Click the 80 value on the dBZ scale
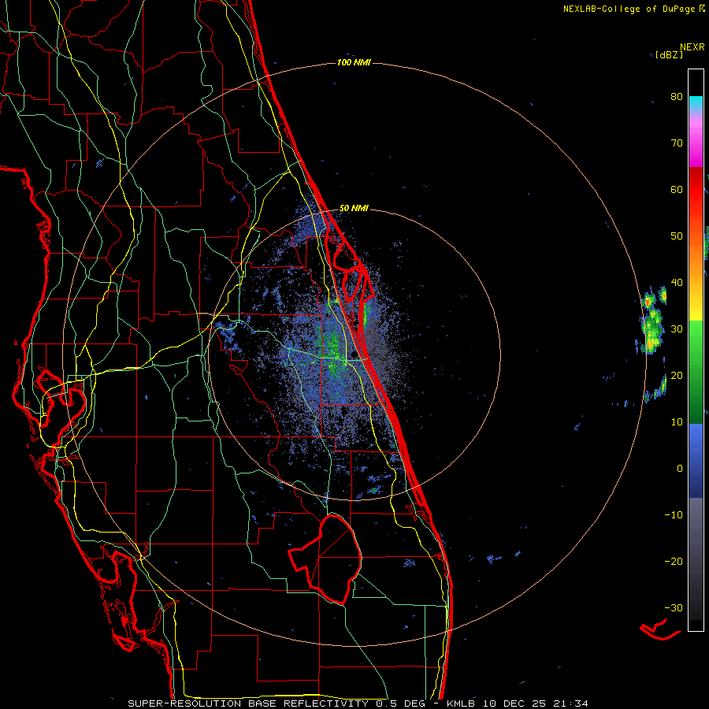The width and height of the screenshot is (709, 709). point(677,97)
